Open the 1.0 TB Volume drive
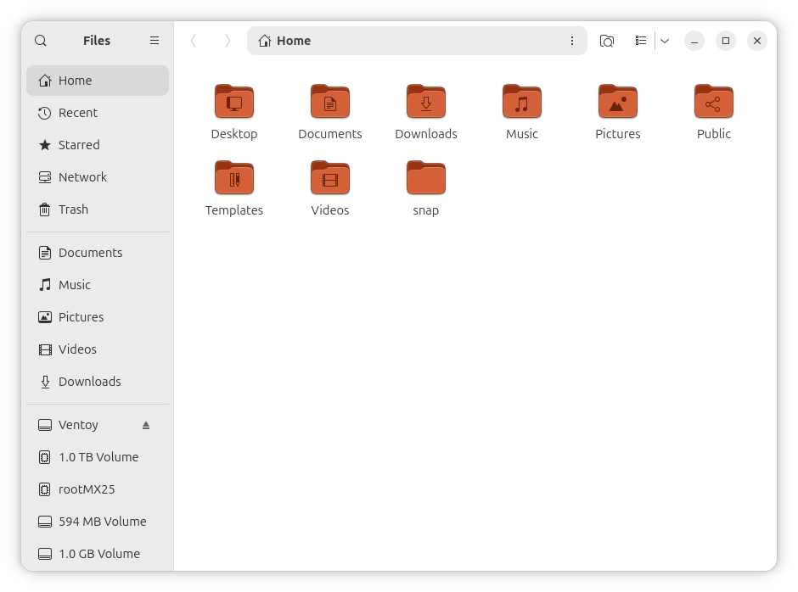 98,457
